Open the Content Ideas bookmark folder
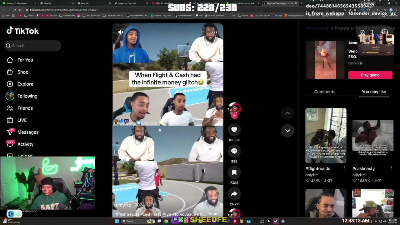Viewport: 400px width, 225px height. [67, 15]
